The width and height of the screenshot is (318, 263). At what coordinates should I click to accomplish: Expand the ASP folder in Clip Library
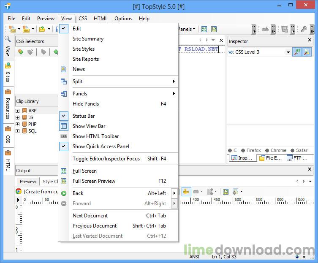click(x=18, y=111)
